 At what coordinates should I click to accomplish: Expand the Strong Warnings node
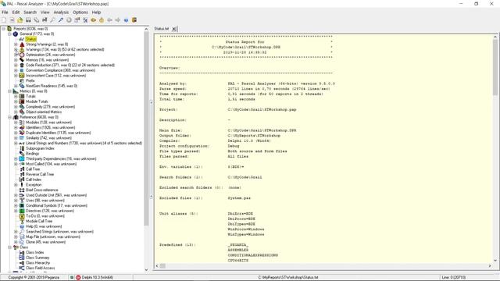pos(16,44)
